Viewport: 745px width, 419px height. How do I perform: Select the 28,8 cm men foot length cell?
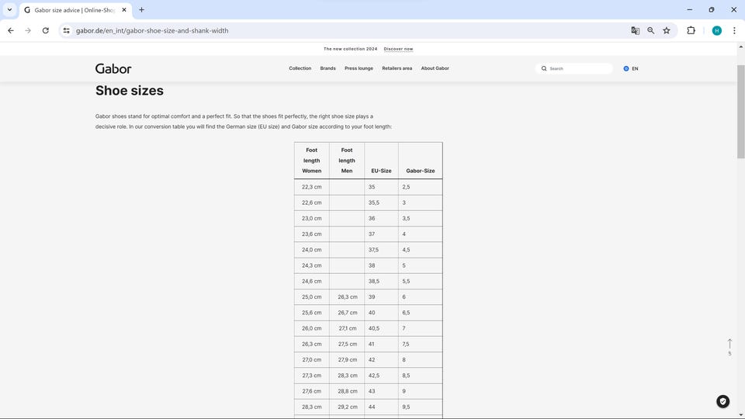[347, 390]
